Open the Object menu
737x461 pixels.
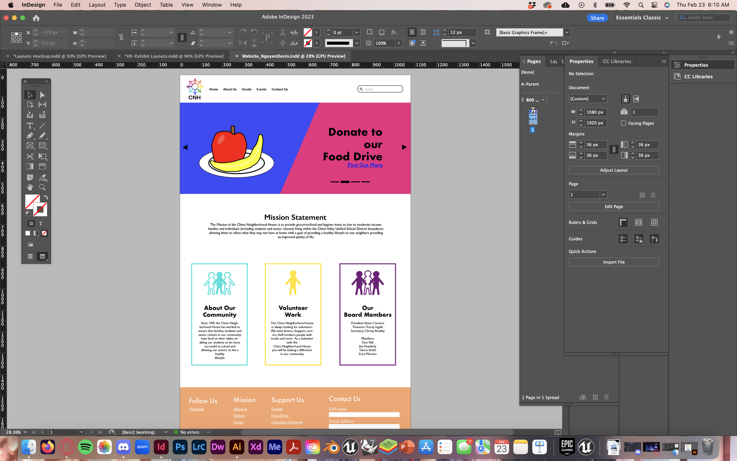[143, 5]
